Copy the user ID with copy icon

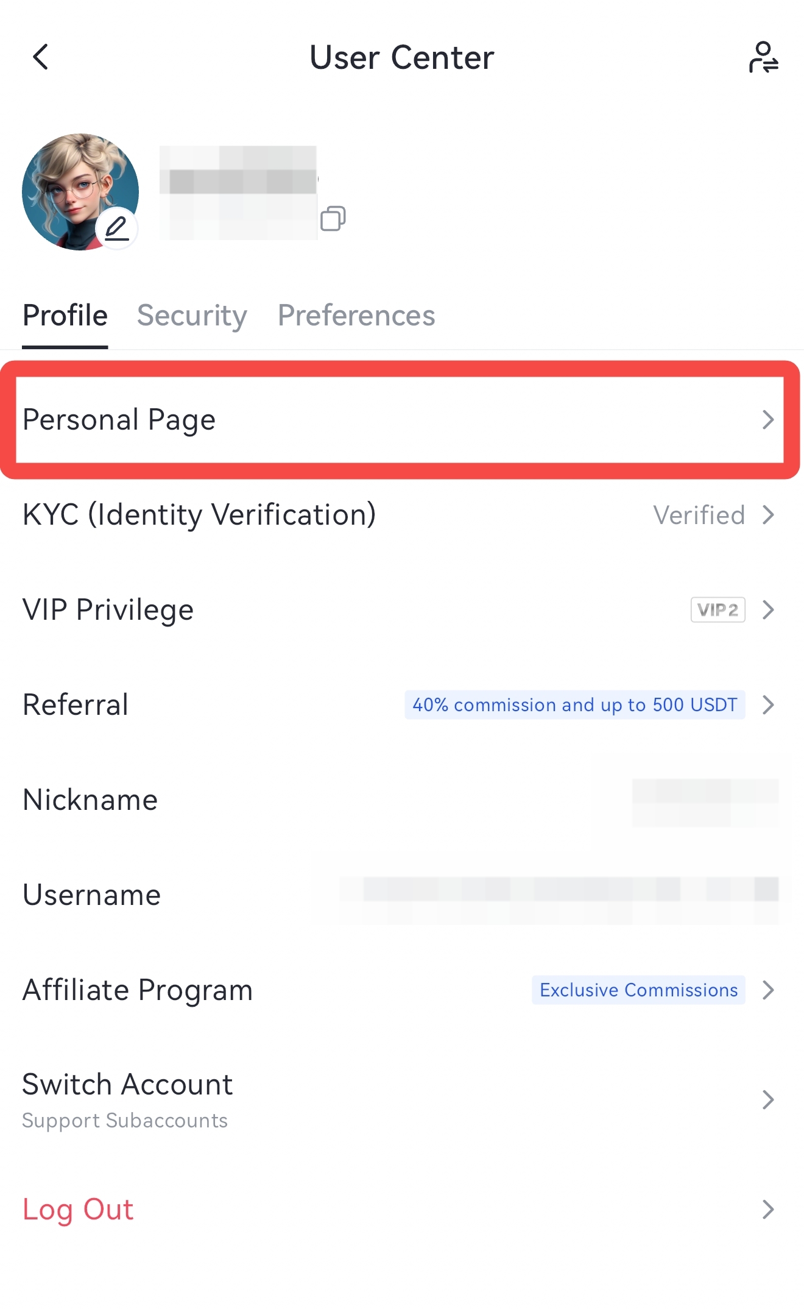[x=333, y=218]
